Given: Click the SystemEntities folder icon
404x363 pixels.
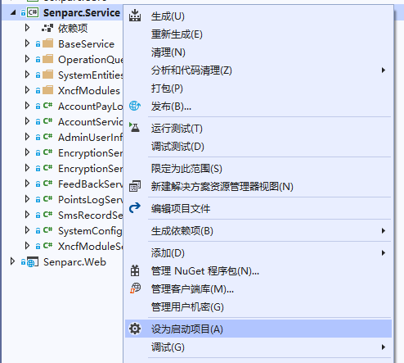Looking at the screenshot, I should click(48, 75).
